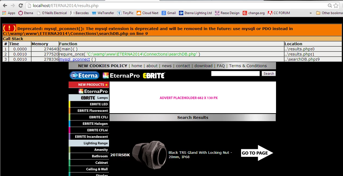The image size is (343, 176).
Task: Open the WeTransfer bookmark
Action: 103,13
